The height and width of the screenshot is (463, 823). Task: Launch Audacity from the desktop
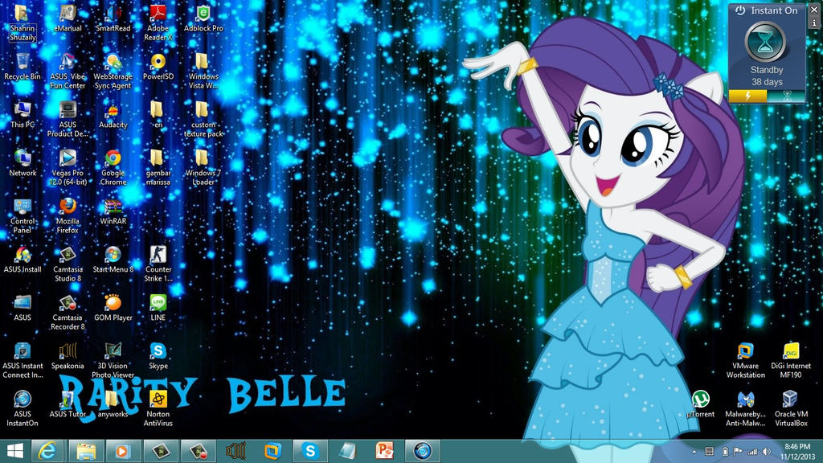[x=112, y=110]
